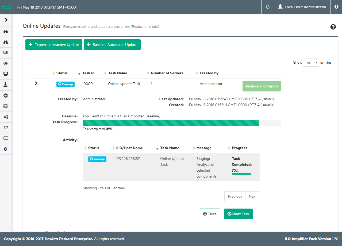Click Express Interactive Update button

pos(54,45)
